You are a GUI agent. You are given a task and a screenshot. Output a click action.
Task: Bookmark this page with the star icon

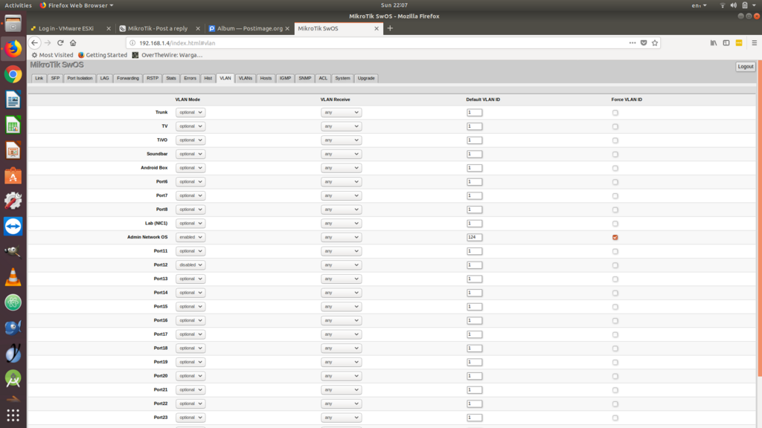[x=655, y=42]
